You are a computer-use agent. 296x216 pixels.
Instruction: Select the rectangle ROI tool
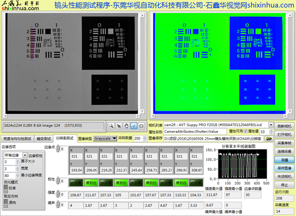[142, 126]
